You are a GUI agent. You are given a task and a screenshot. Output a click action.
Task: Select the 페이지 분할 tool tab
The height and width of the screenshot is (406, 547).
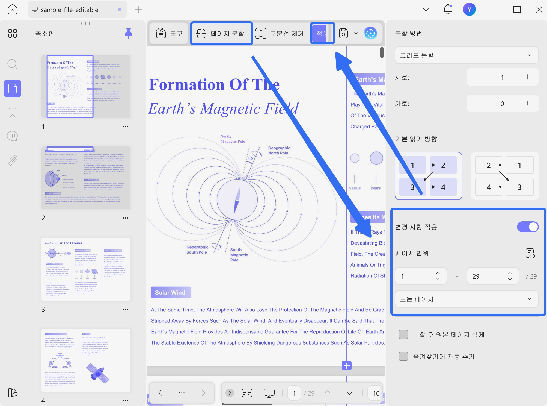point(221,33)
